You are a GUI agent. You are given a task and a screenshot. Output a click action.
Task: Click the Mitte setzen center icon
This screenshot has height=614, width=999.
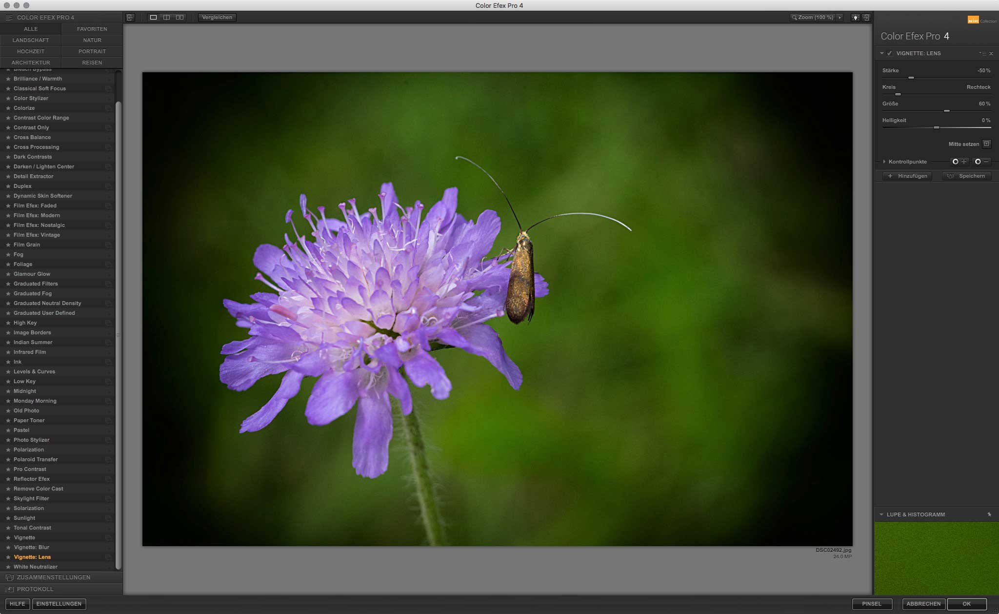click(x=986, y=144)
